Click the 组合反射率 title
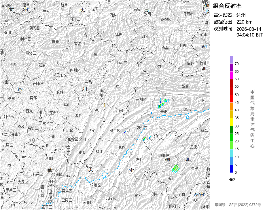 227,6
